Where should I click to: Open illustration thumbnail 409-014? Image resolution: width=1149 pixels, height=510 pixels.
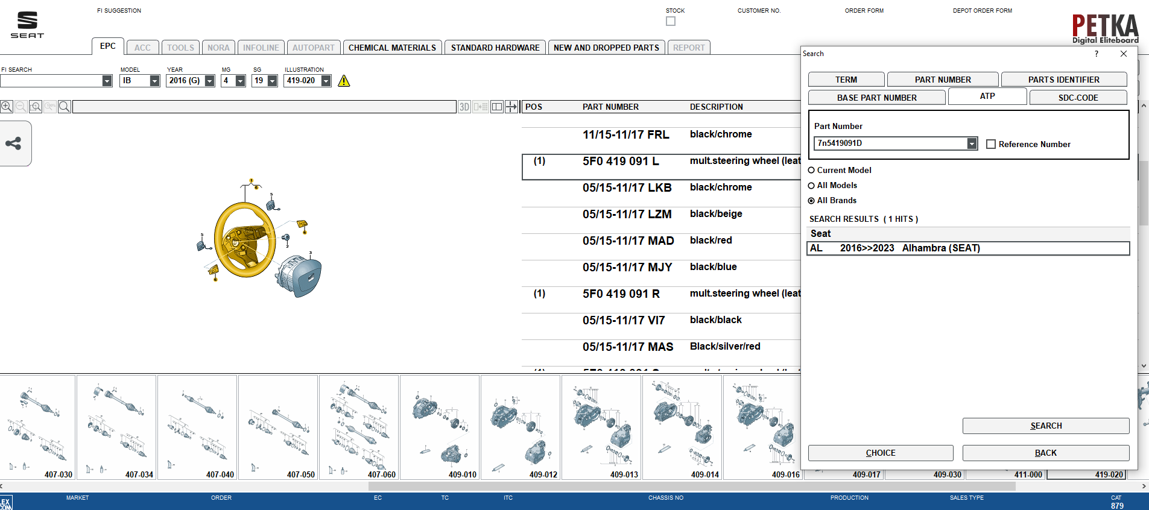(x=682, y=427)
